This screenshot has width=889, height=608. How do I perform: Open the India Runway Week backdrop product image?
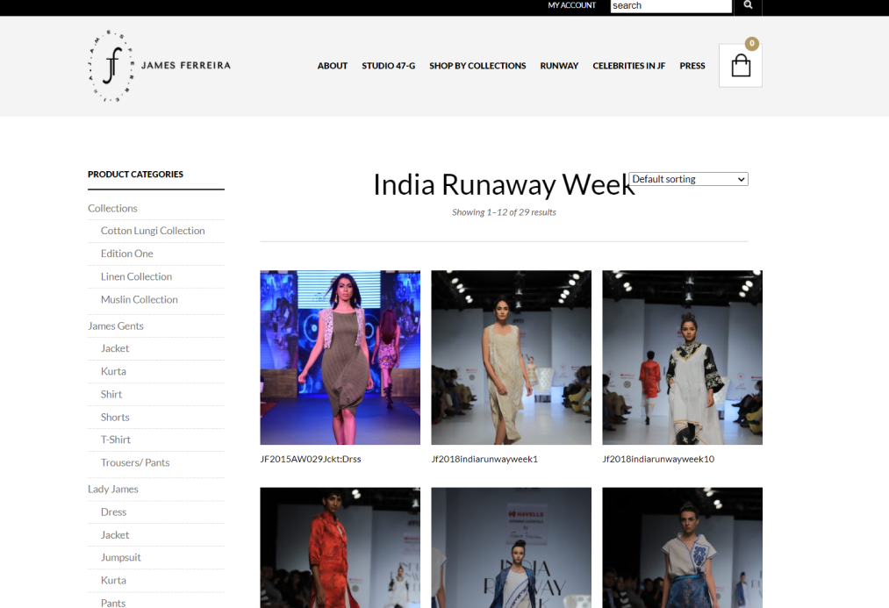[511, 547]
